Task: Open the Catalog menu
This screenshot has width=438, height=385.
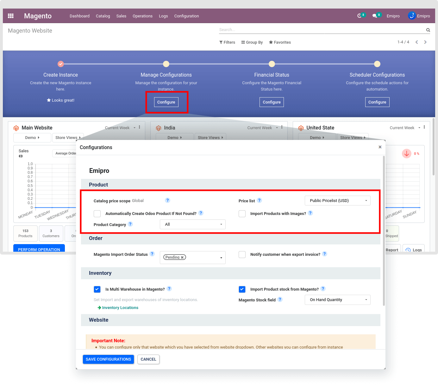Action: pyautogui.click(x=103, y=16)
